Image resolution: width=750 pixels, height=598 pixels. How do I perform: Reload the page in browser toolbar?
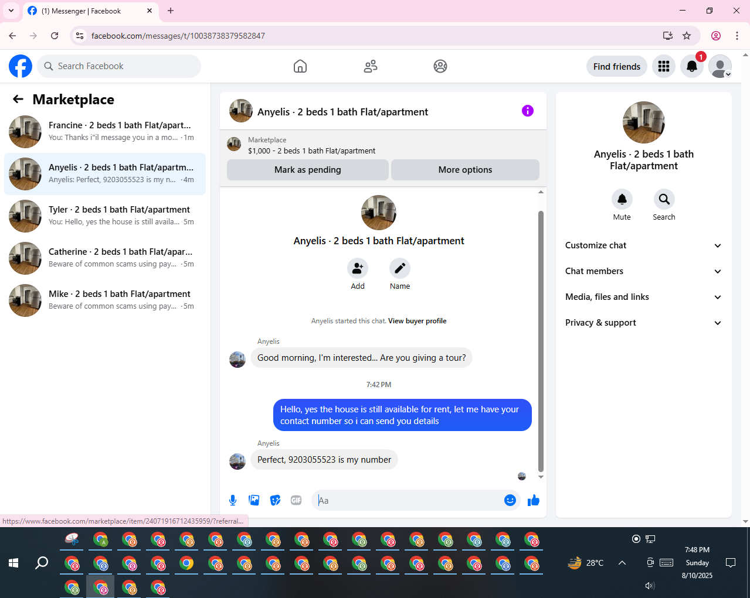click(55, 36)
